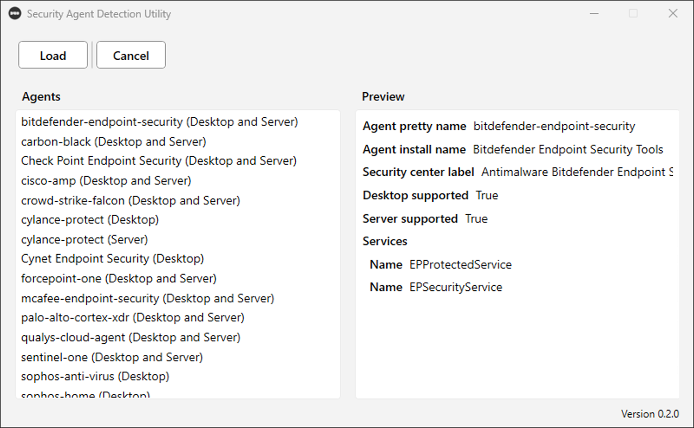Click the Security Agent Detection Utility app icon
The image size is (694, 428).
[x=15, y=13]
